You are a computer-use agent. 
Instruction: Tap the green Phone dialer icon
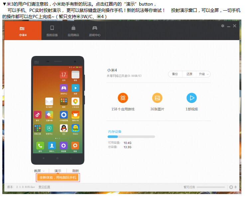tap(40, 146)
